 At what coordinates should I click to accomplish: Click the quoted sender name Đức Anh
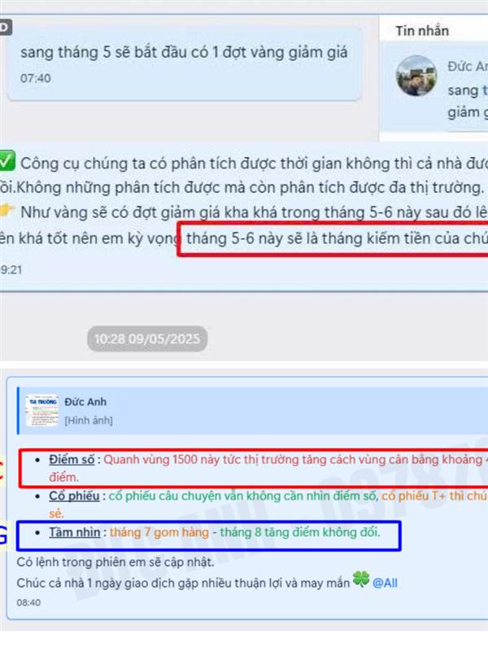pos(85,402)
